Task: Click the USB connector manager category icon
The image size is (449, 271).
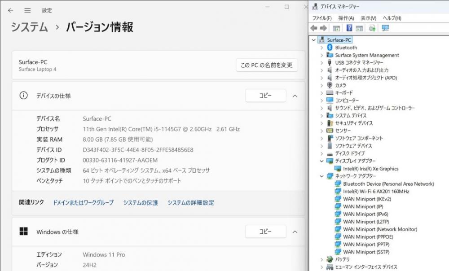Action: point(330,62)
